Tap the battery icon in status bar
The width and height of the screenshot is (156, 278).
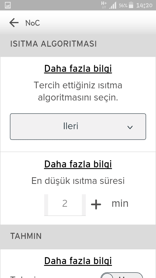(131, 5)
